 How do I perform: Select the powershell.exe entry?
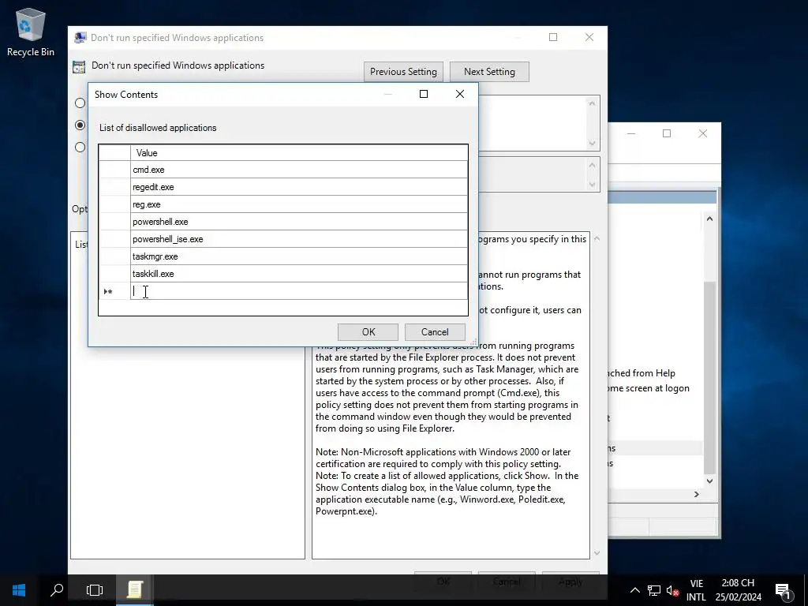point(299,222)
